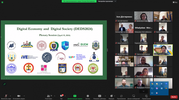Expand video options caret beside camera
The width and height of the screenshot is (179, 100).
pyautogui.click(x=24, y=96)
